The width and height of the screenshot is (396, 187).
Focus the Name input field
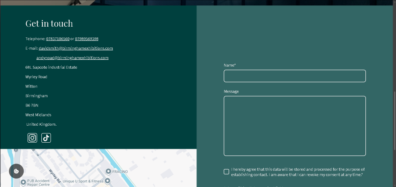(295, 76)
